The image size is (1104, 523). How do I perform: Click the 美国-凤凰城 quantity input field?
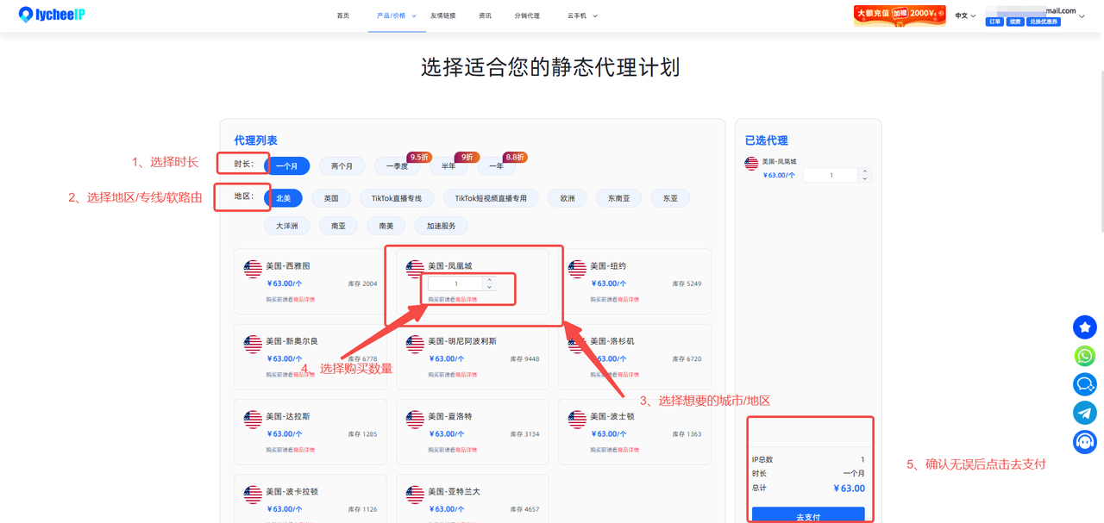[455, 283]
